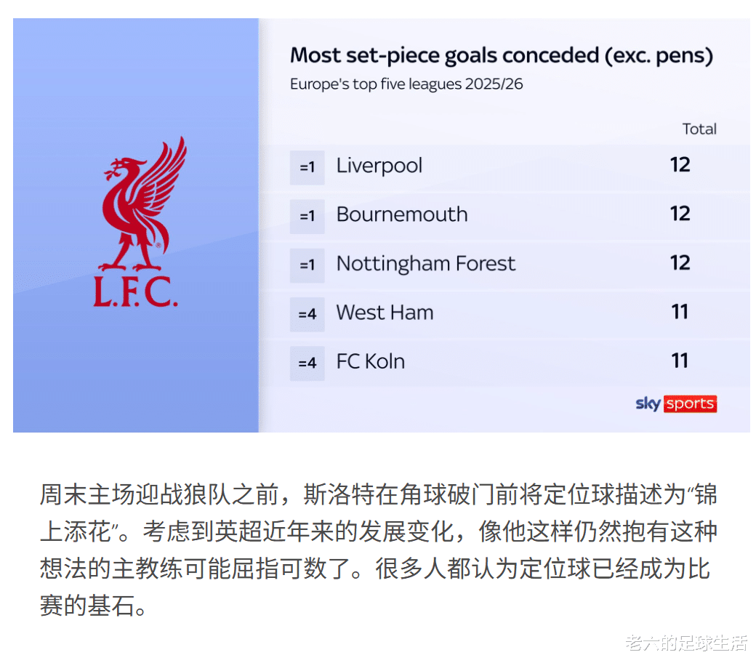
Task: Click Liverpool's total of 12
Action: [680, 165]
